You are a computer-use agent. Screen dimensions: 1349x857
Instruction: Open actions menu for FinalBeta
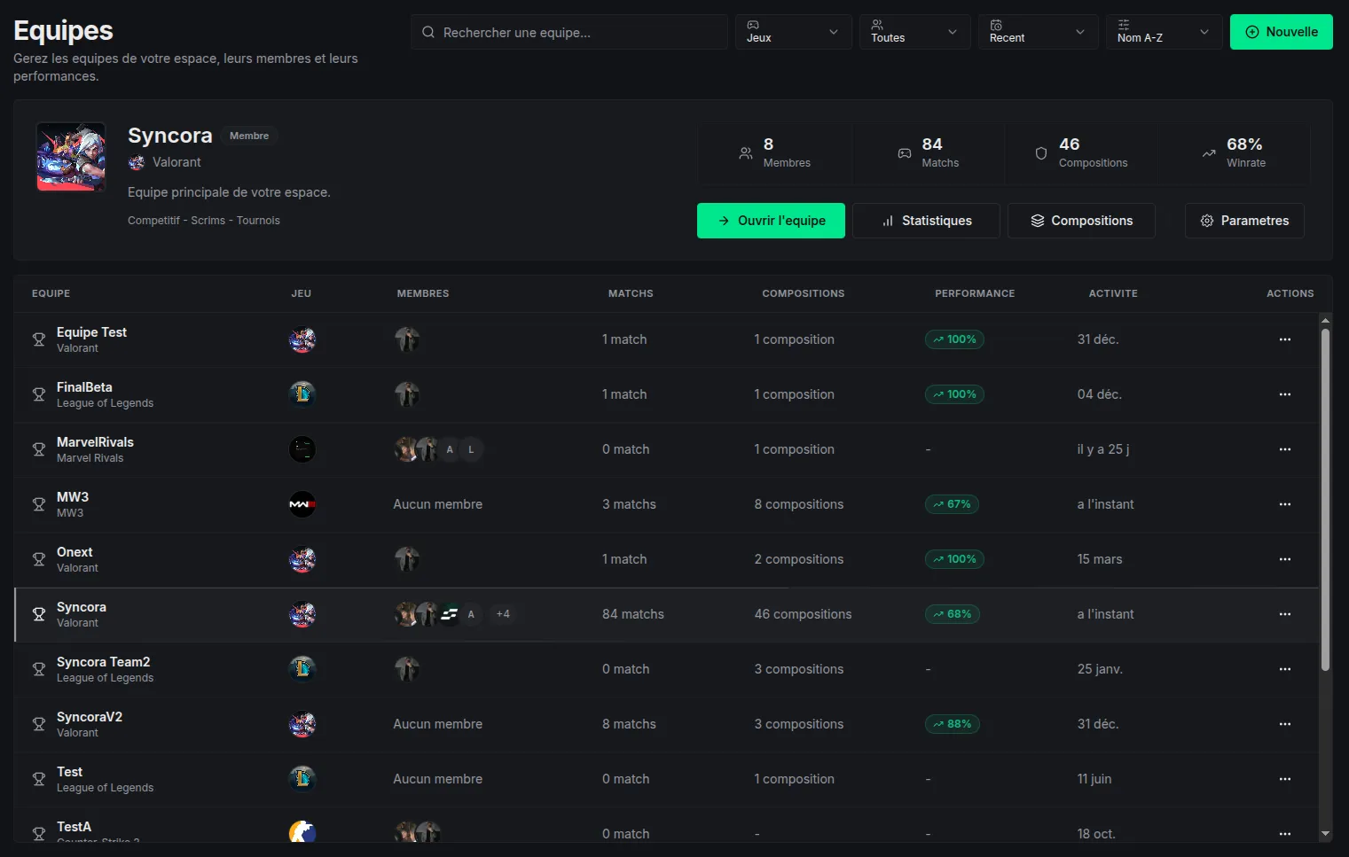click(1285, 394)
